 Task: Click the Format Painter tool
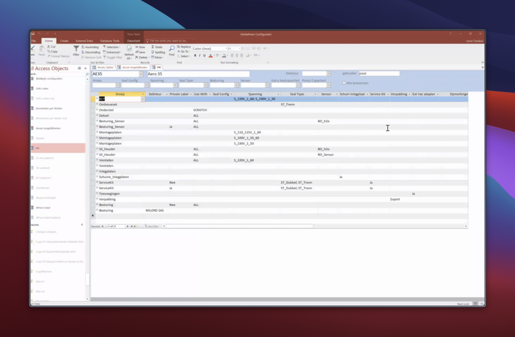point(59,56)
